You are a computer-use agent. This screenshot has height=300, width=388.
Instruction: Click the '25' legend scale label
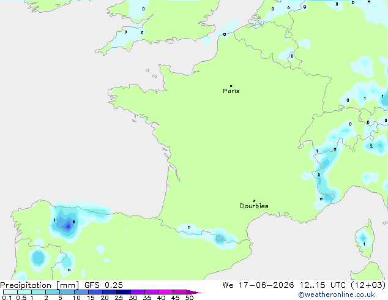coord(119,298)
